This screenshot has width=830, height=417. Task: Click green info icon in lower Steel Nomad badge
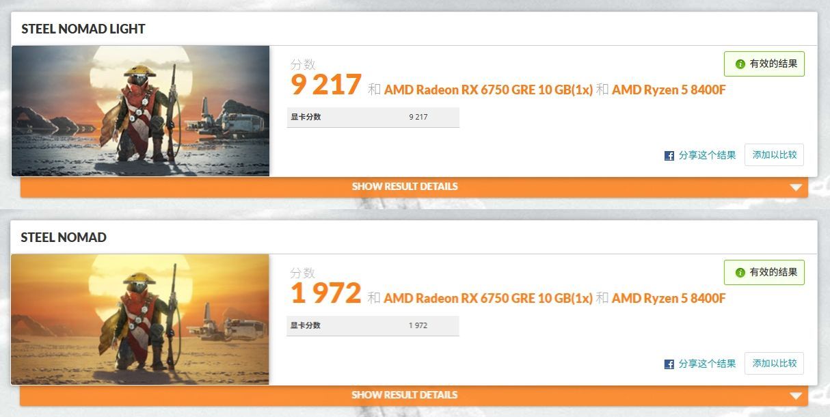740,272
